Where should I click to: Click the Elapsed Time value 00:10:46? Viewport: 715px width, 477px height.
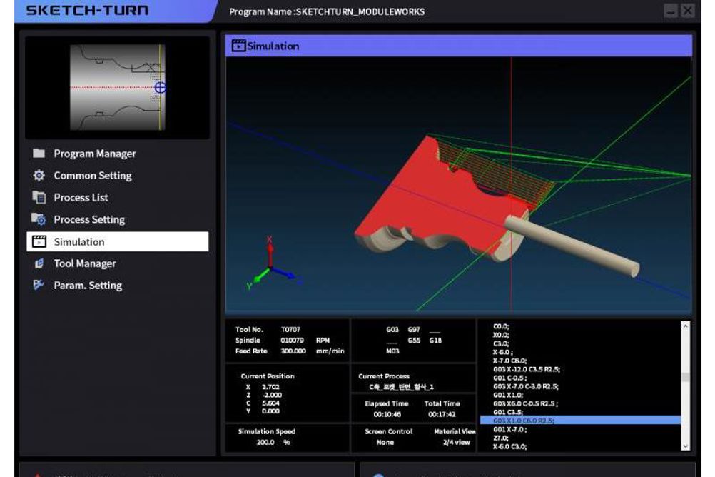387,414
